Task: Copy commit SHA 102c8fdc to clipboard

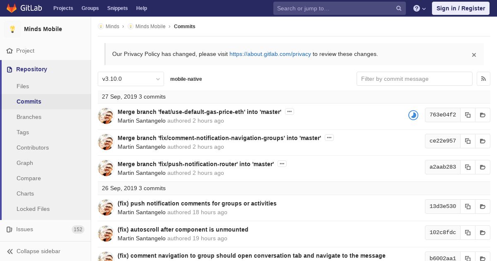Action: [x=468, y=232]
